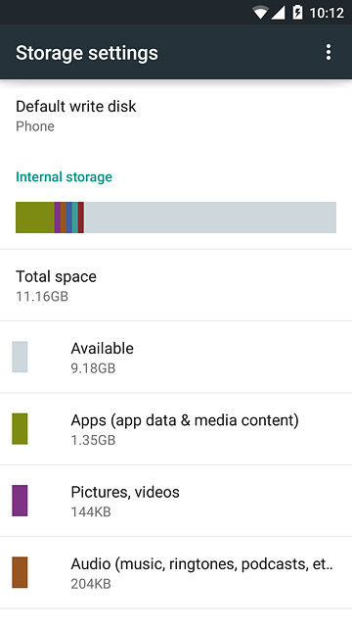This screenshot has height=627, width=352.
Task: Tap the purple Pictures color swatch
Action: coord(20,501)
